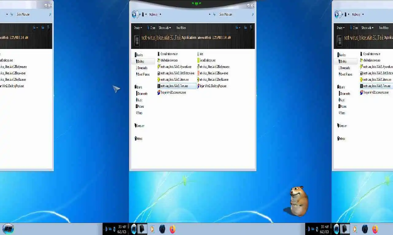Viewport: 393px width, 235px height.
Task: Select Videos in the middle window sidebar
Action: coord(139,113)
